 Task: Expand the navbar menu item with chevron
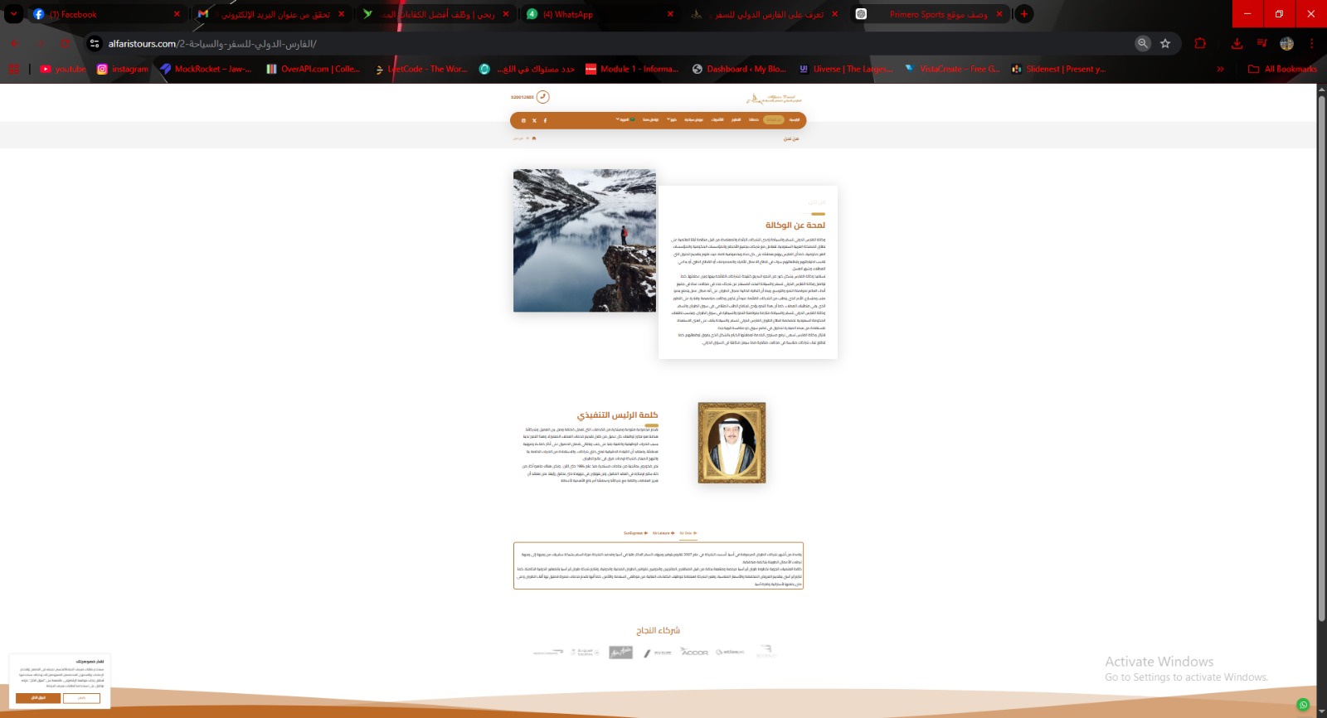pyautogui.click(x=671, y=120)
